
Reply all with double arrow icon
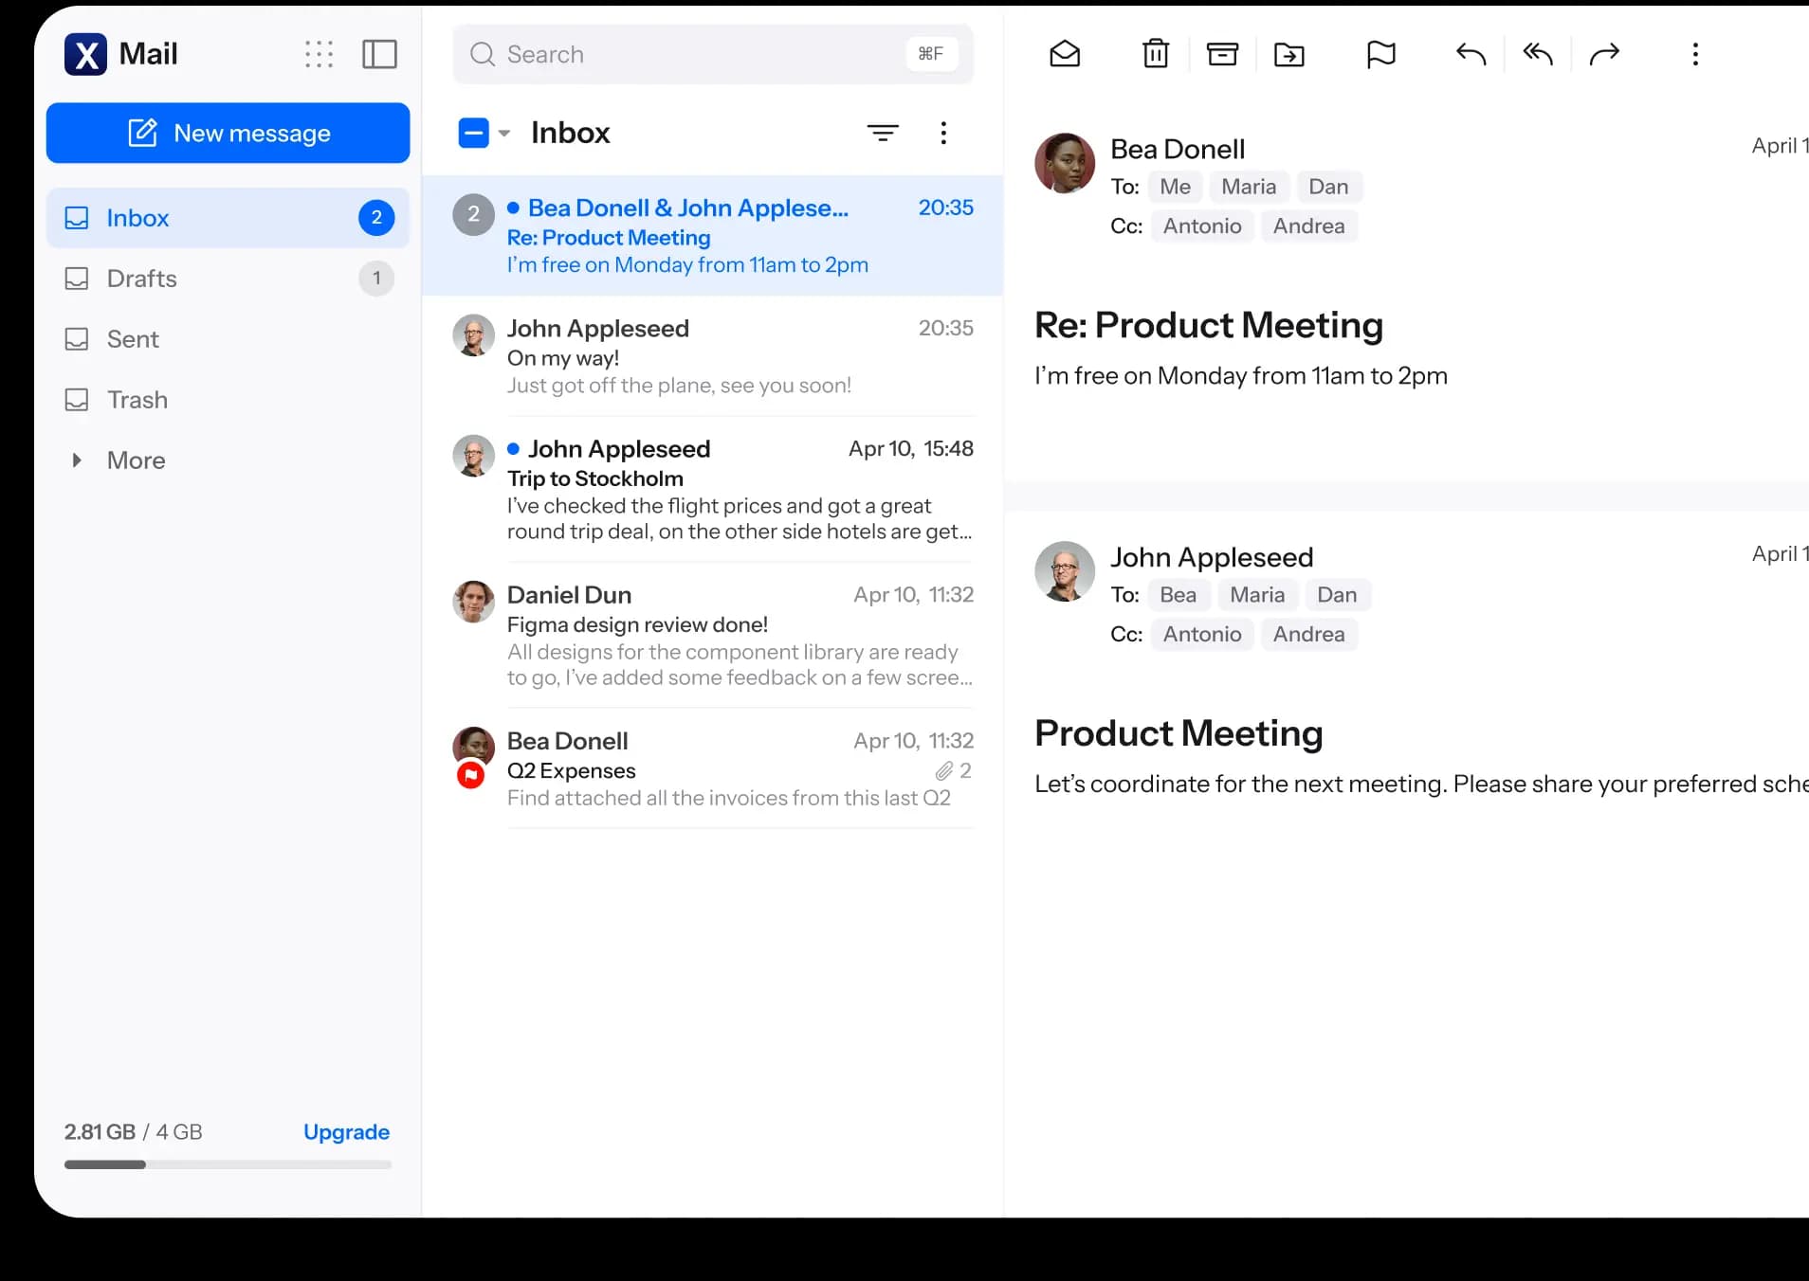tap(1538, 54)
